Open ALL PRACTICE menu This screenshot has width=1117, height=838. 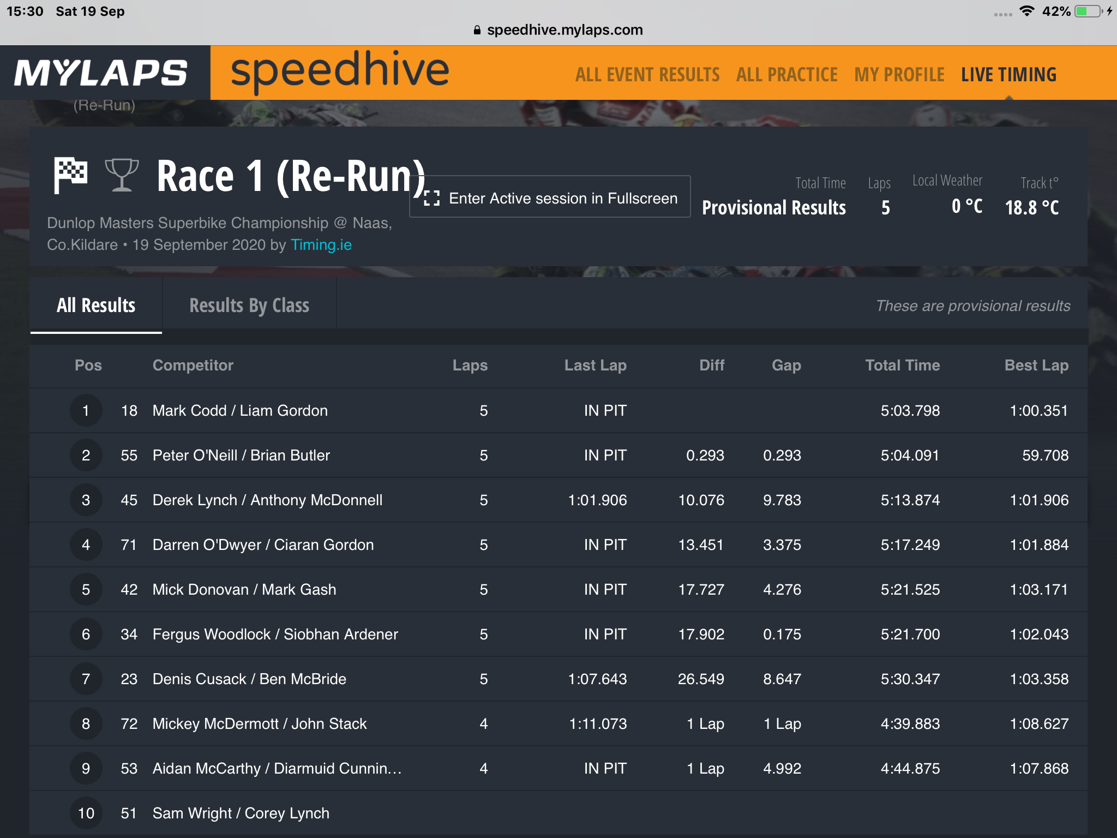(786, 74)
